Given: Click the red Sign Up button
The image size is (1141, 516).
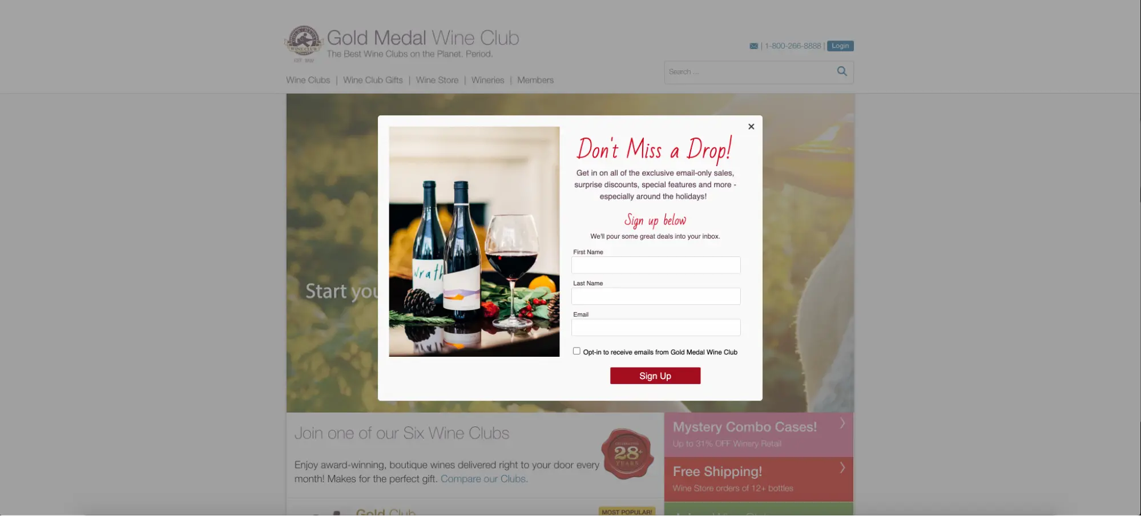Looking at the screenshot, I should click(x=655, y=376).
